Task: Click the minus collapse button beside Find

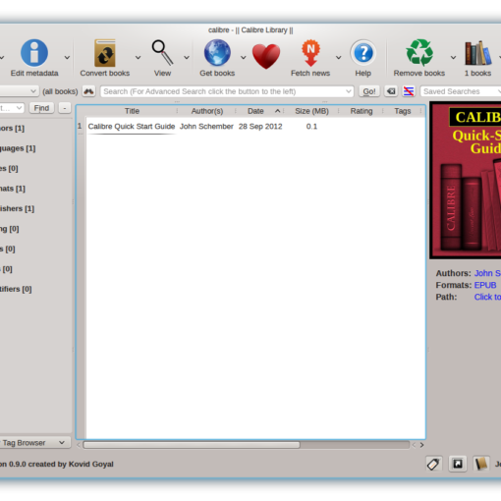Action: (65, 108)
